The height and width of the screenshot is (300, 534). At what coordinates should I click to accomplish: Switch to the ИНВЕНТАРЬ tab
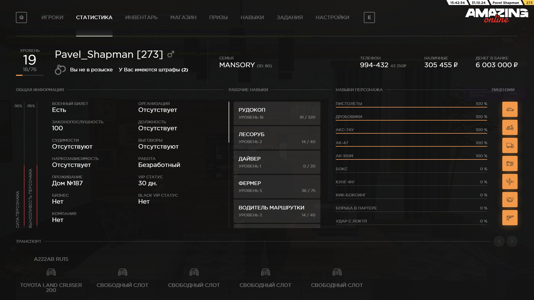(141, 17)
